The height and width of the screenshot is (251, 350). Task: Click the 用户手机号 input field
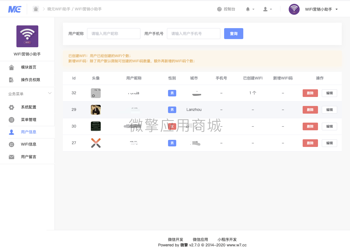click(193, 34)
